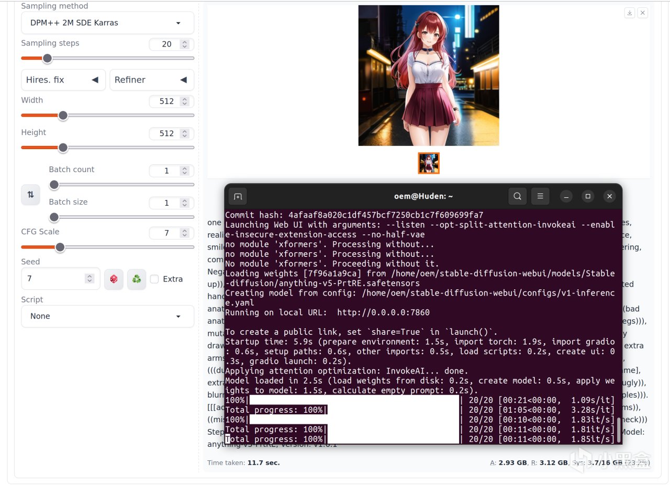Image resolution: width=670 pixels, height=485 pixels.
Task: Click the CFG Scale stepper arrows
Action: pyautogui.click(x=184, y=233)
